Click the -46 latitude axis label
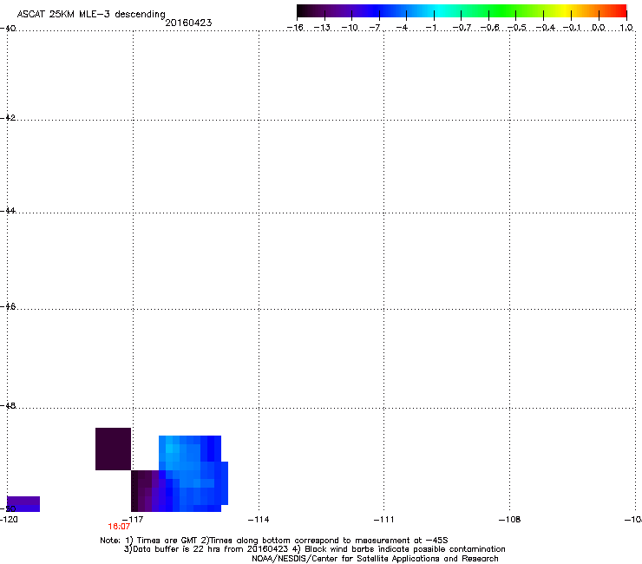The image size is (642, 564). [x=8, y=306]
